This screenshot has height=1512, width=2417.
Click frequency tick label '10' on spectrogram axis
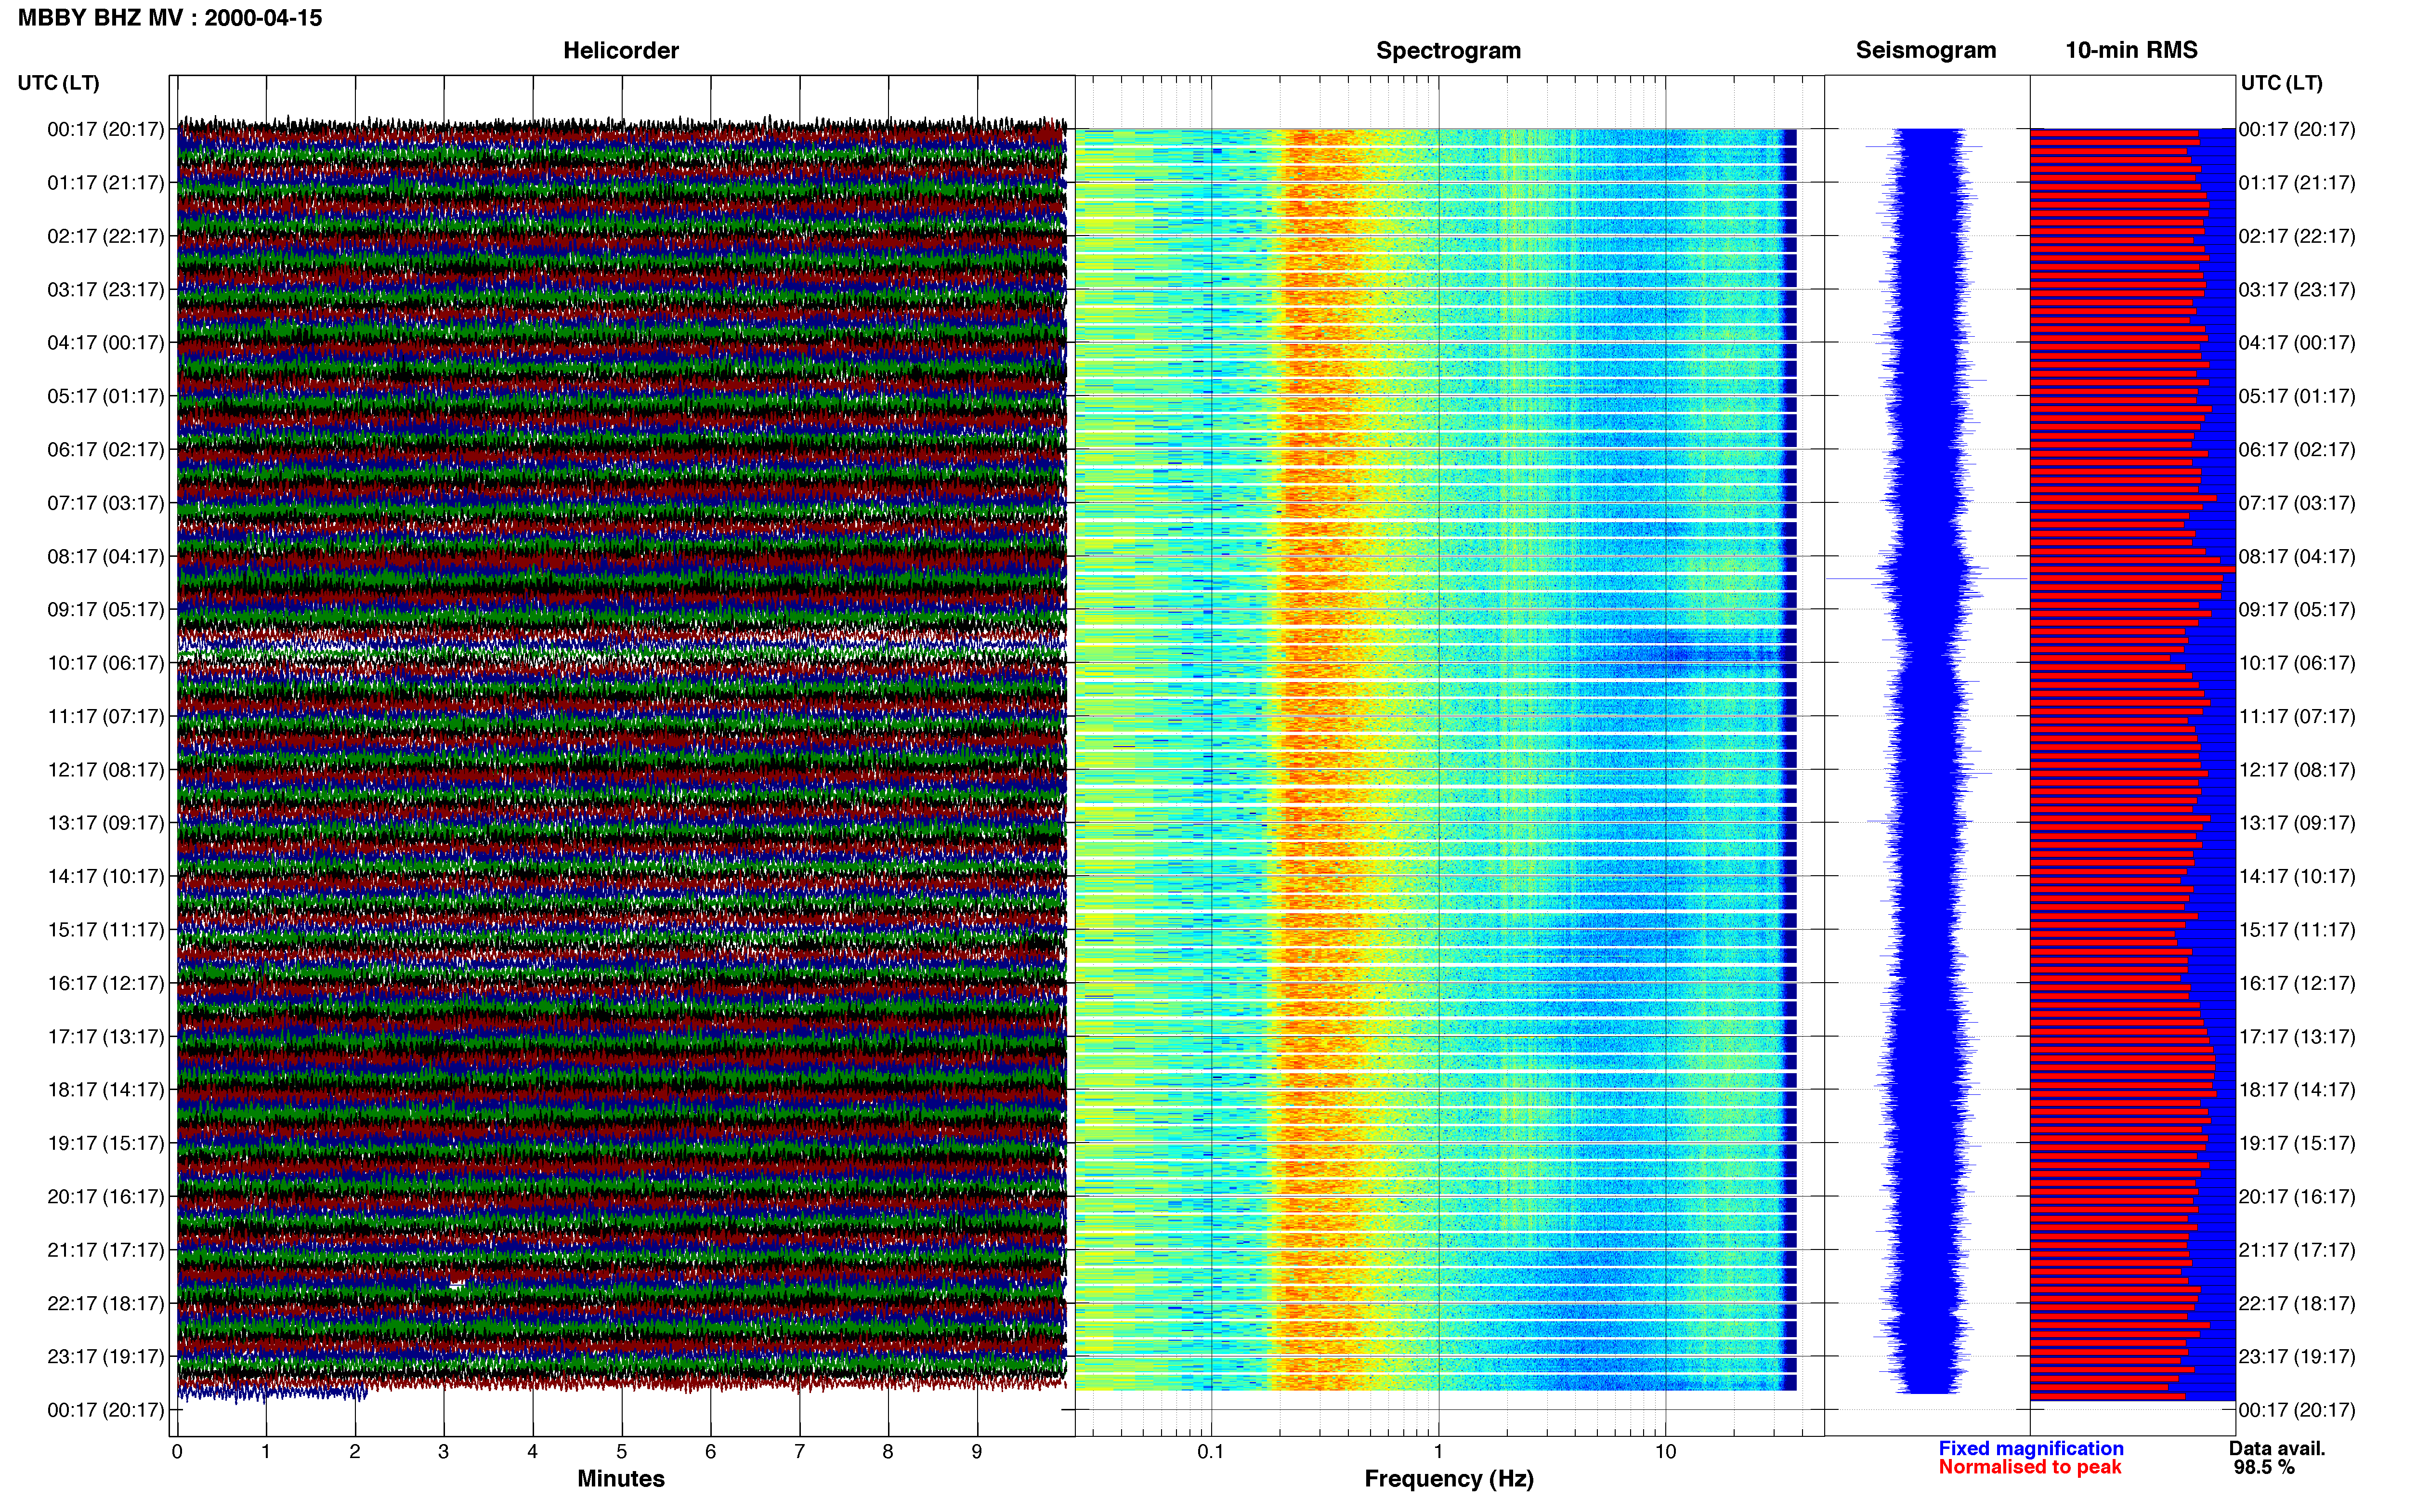pyautogui.click(x=1665, y=1452)
